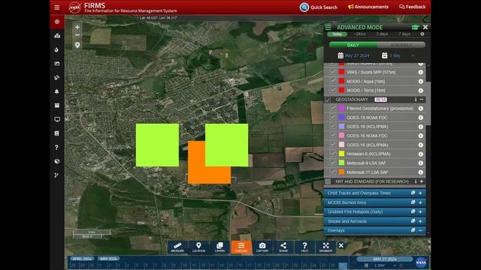Image resolution: width=481 pixels, height=270 pixels.
Task: Select the 3 days time range tab
Action: click(382, 34)
